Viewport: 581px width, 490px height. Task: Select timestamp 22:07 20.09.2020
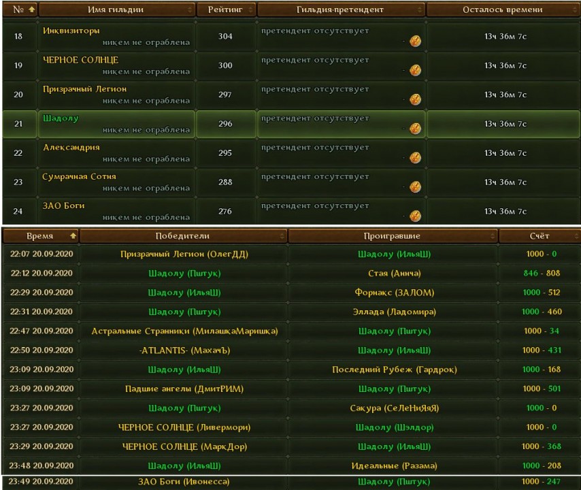41,255
